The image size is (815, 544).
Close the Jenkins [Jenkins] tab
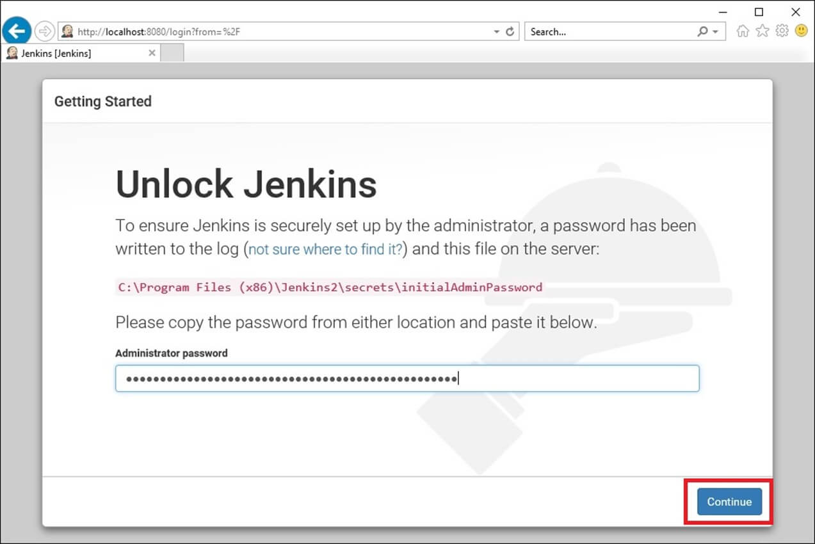coord(152,53)
